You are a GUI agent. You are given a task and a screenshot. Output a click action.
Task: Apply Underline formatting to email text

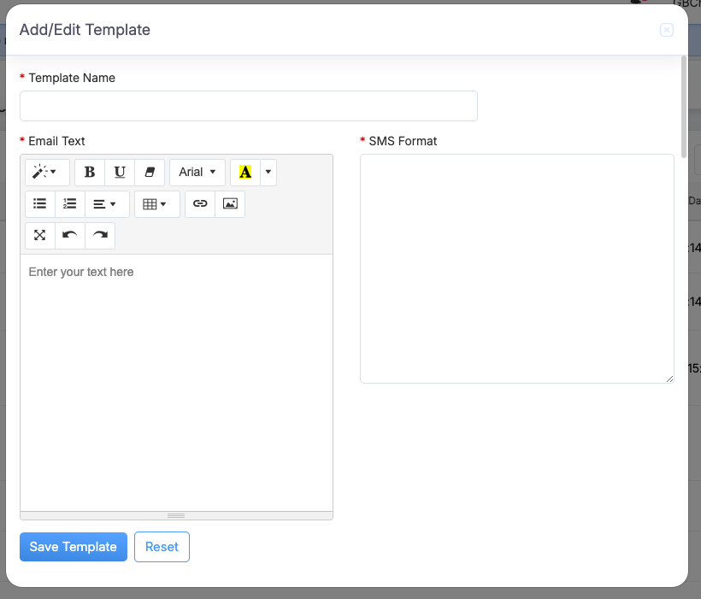coord(120,172)
